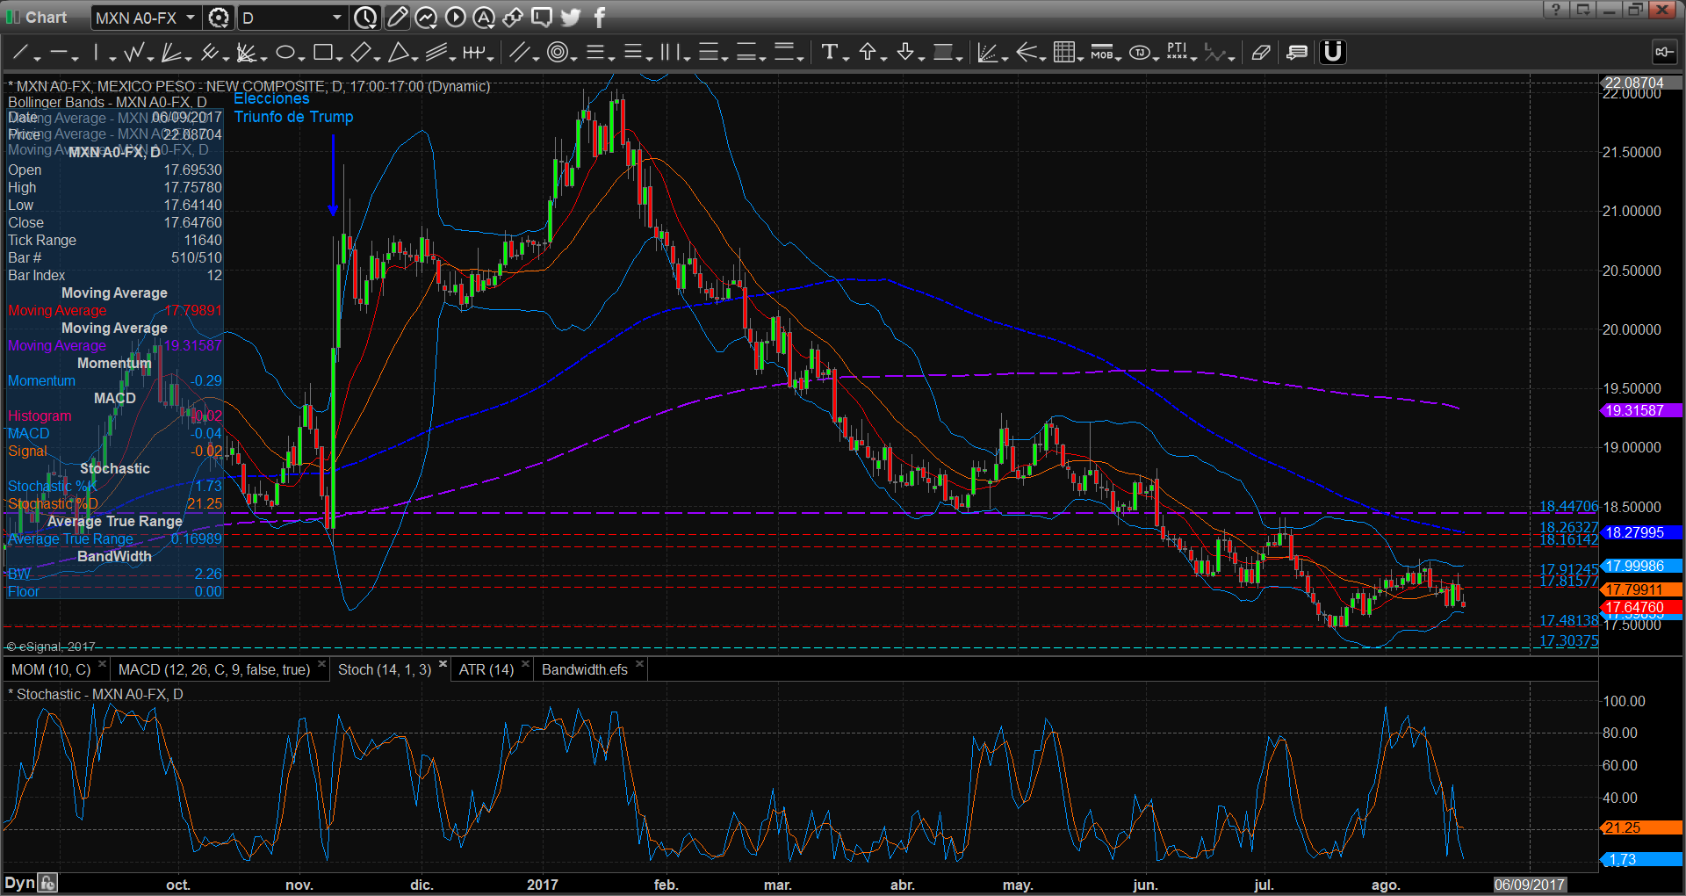Image resolution: width=1686 pixels, height=896 pixels.
Task: Open the window layout menu button
Action: pyautogui.click(x=1583, y=10)
